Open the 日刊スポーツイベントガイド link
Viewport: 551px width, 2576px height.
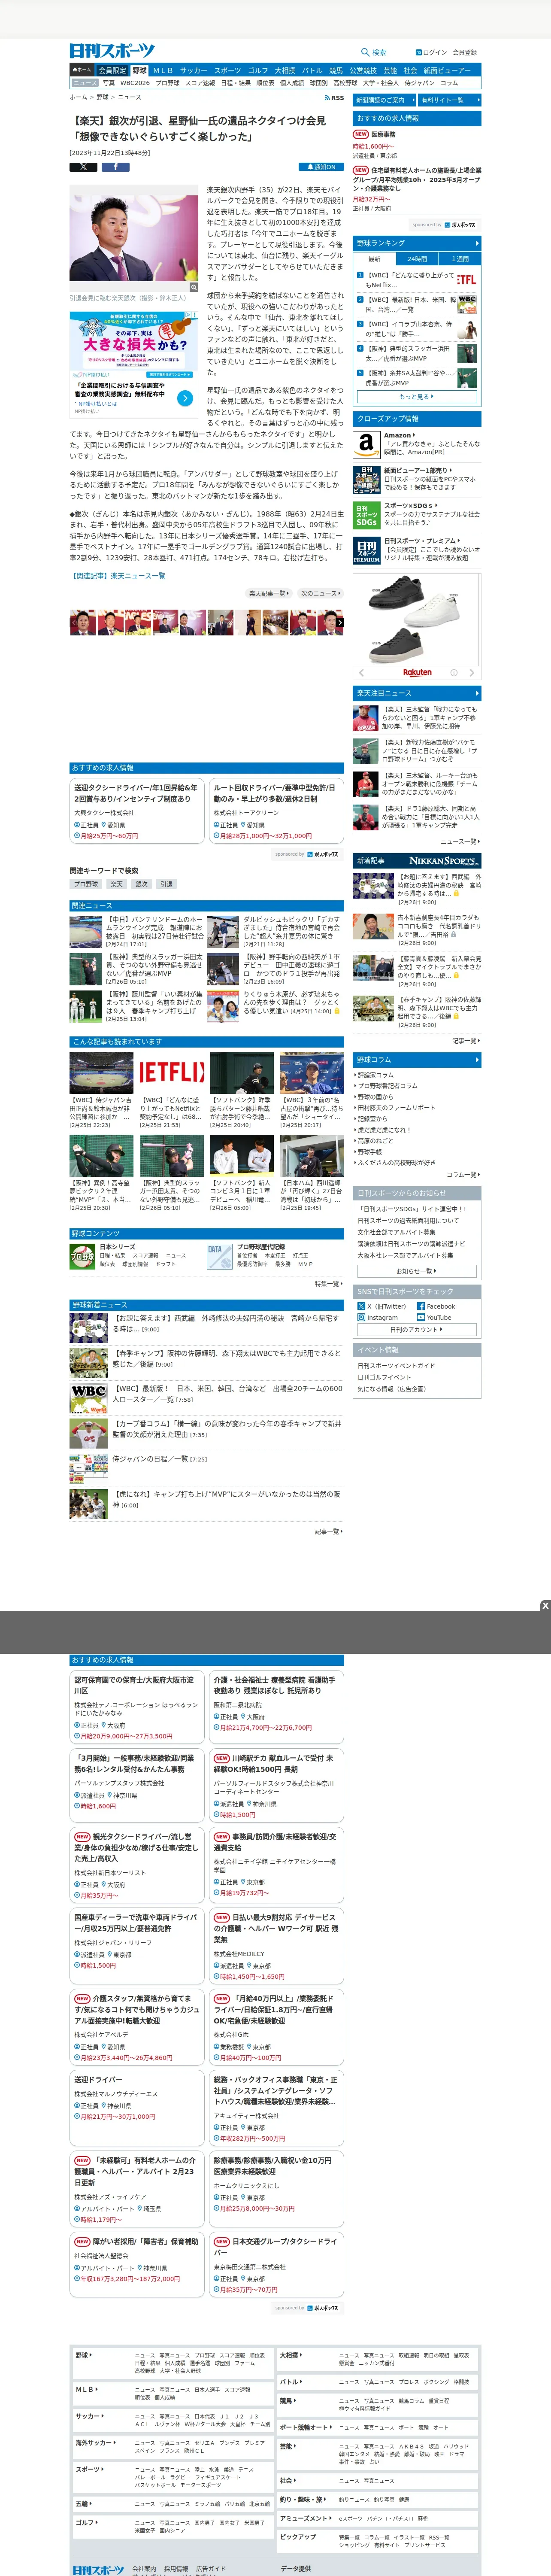coord(397,1366)
